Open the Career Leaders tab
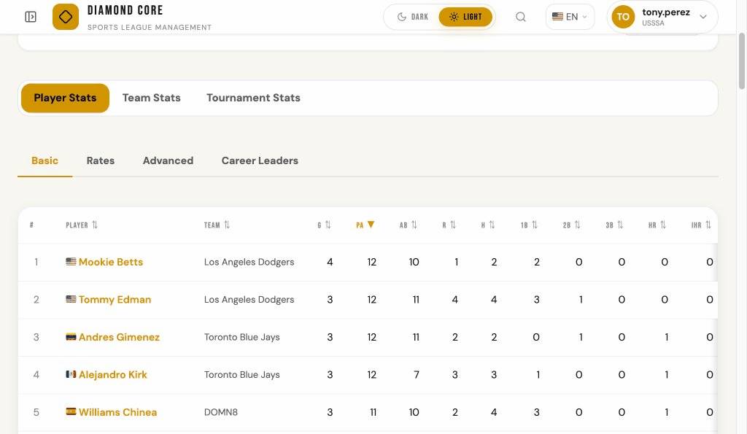The image size is (747, 434). 260,160
